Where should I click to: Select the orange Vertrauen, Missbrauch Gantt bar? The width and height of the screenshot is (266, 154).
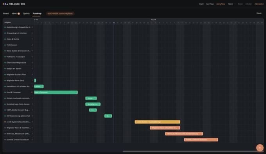(x=184, y=134)
